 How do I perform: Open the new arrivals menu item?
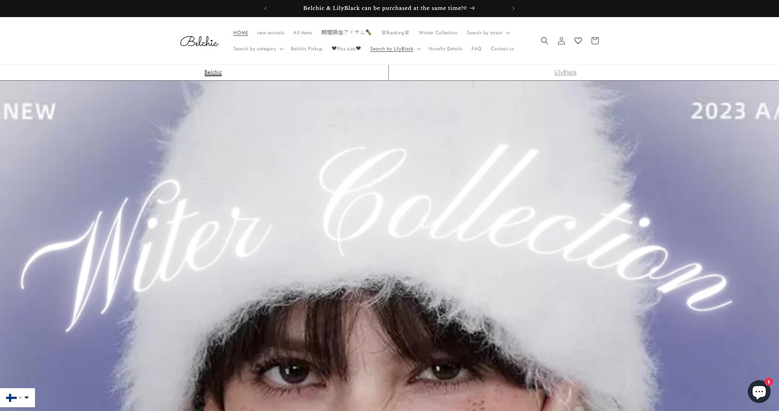click(270, 33)
